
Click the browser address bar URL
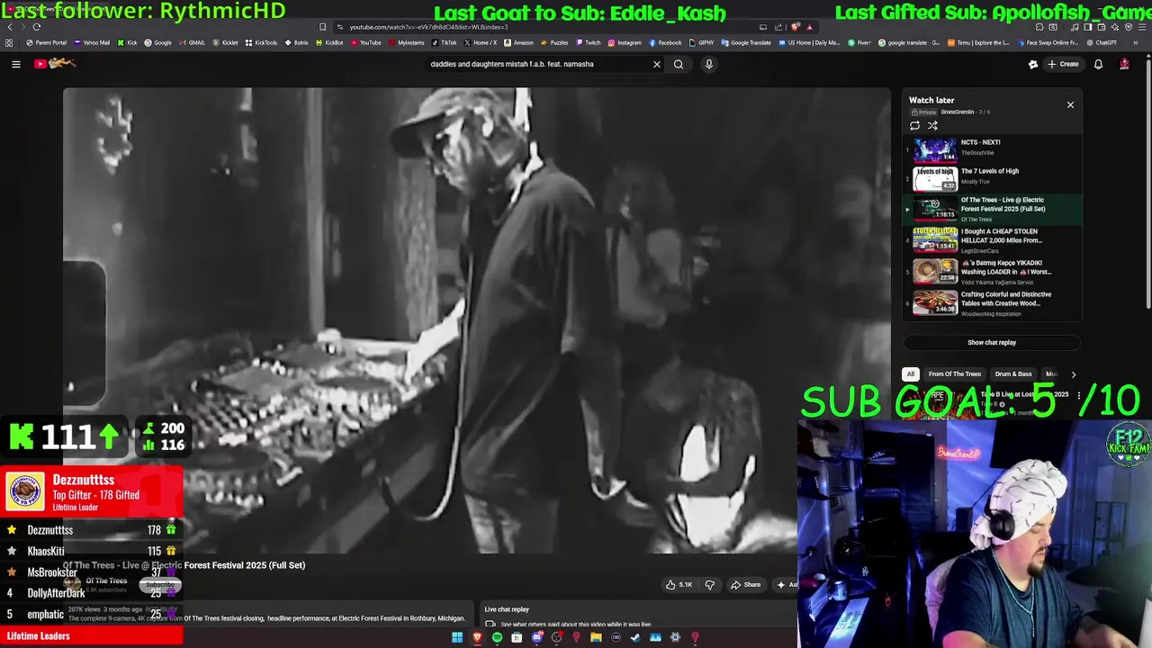[428, 27]
